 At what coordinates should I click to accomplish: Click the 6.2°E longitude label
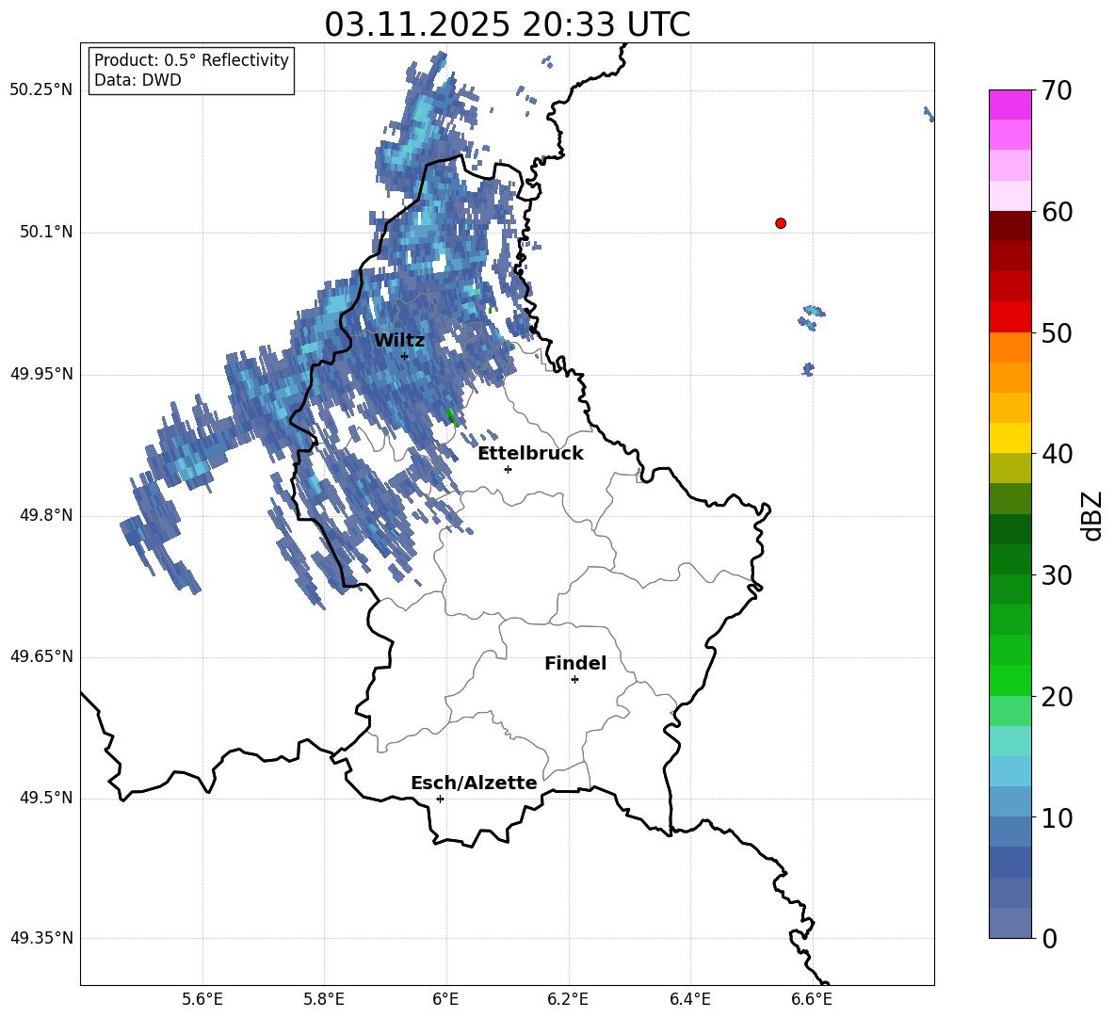tap(568, 999)
